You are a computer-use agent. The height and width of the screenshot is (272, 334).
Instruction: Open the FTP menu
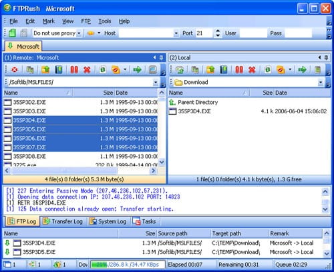(86, 21)
